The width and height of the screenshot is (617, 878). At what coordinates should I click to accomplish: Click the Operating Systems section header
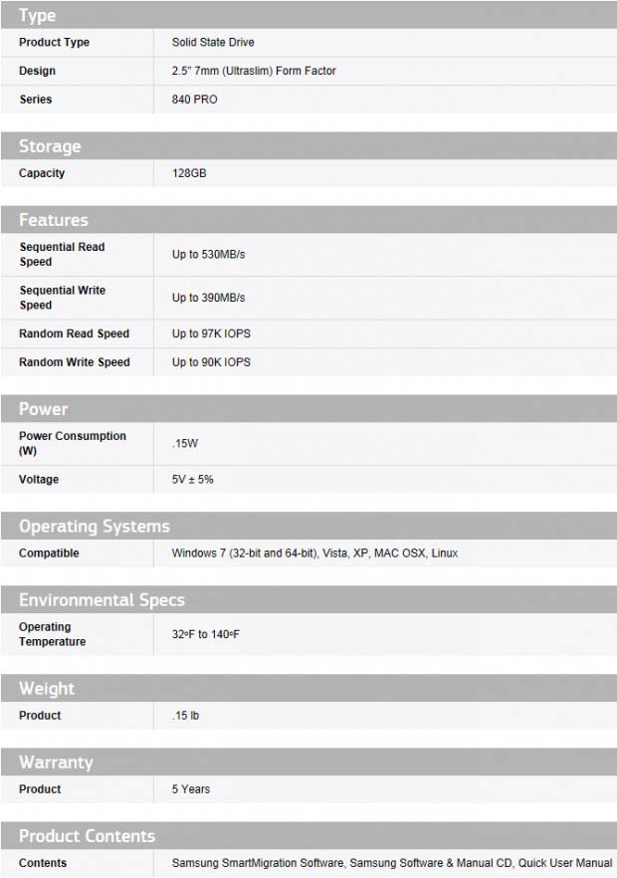tap(95, 527)
